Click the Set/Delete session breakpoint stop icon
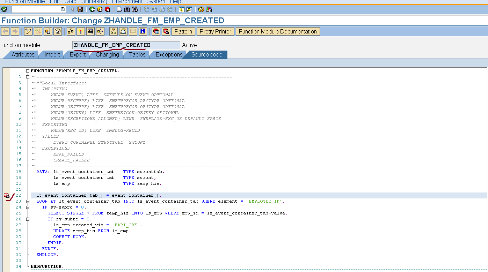 [x=156, y=31]
